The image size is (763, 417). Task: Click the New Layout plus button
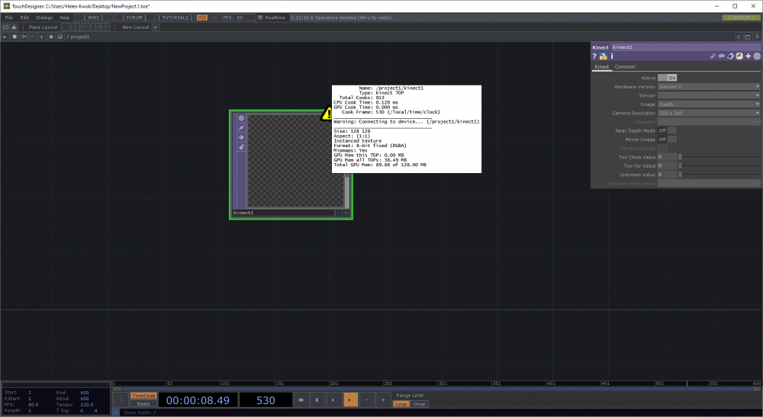point(155,27)
